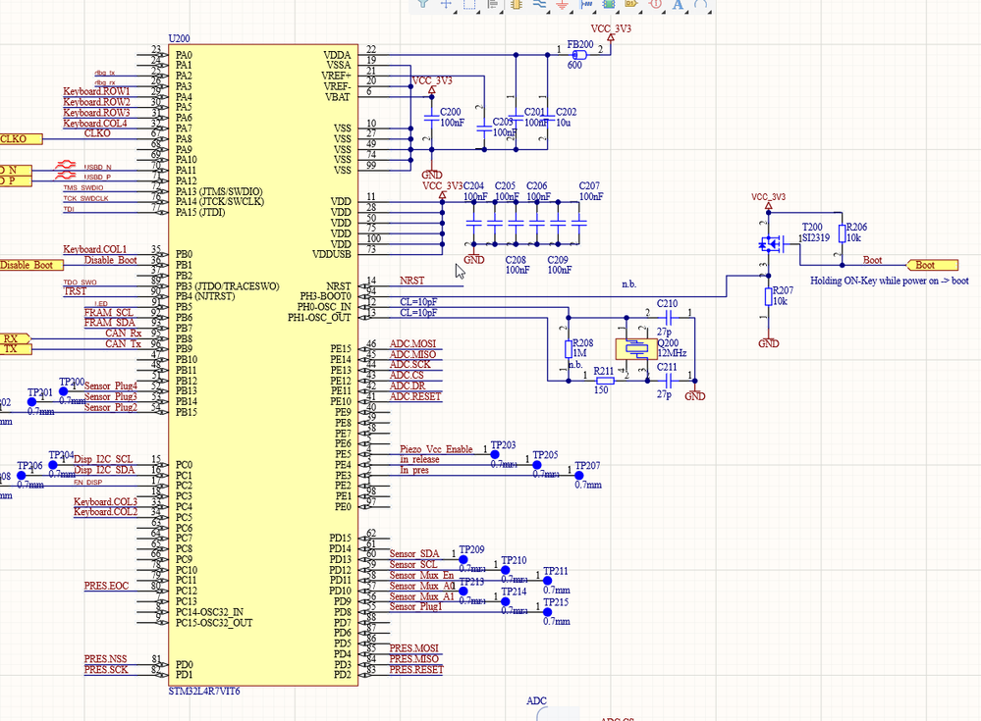Select the U200 STM32 microcontroller body
This screenshot has height=721, width=981.
pos(263,365)
